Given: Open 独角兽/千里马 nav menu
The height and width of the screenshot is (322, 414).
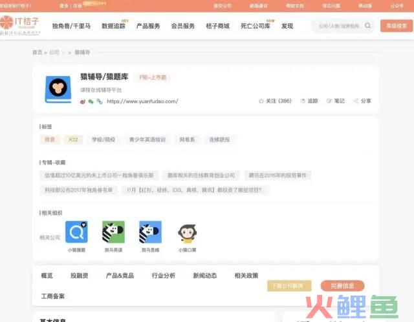Looking at the screenshot, I should (x=71, y=26).
